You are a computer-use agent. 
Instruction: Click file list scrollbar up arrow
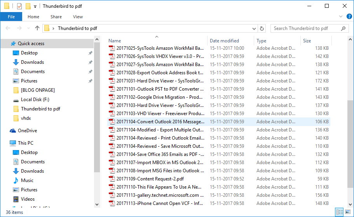tap(350, 39)
